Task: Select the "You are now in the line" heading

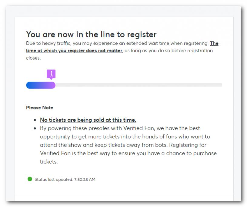Action: tap(91, 34)
